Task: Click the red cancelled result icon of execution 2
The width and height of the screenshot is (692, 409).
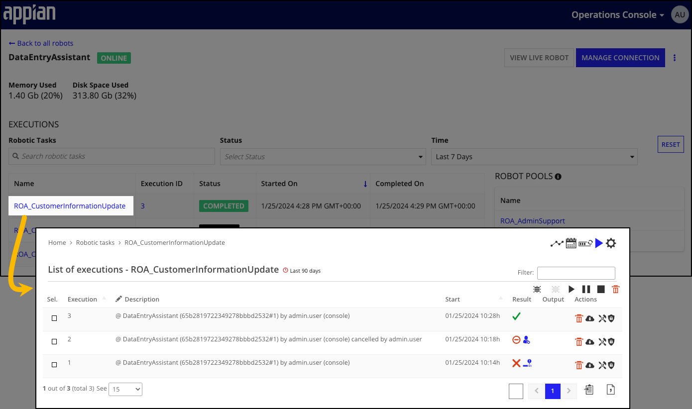Action: click(x=516, y=340)
